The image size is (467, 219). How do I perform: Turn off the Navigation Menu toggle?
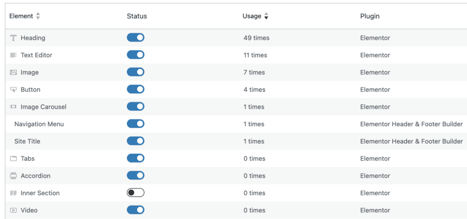[x=136, y=124]
